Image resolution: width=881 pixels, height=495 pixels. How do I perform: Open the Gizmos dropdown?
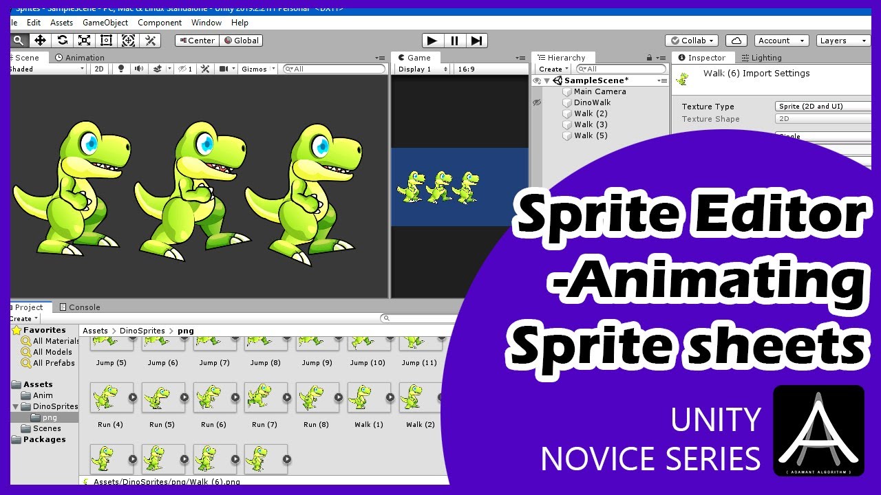[258, 69]
